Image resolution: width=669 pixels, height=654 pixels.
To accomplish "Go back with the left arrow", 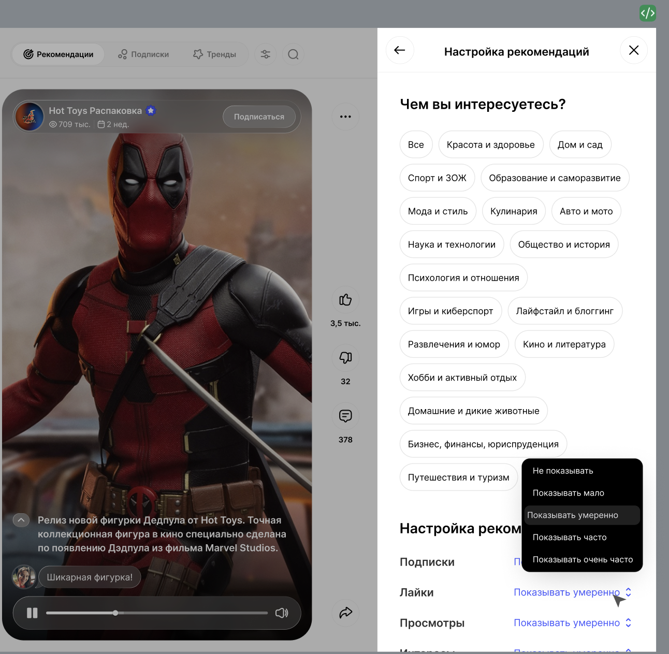I will [400, 50].
